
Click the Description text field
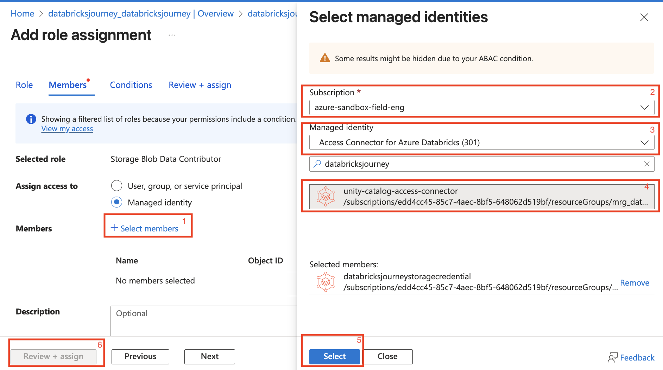(x=204, y=320)
